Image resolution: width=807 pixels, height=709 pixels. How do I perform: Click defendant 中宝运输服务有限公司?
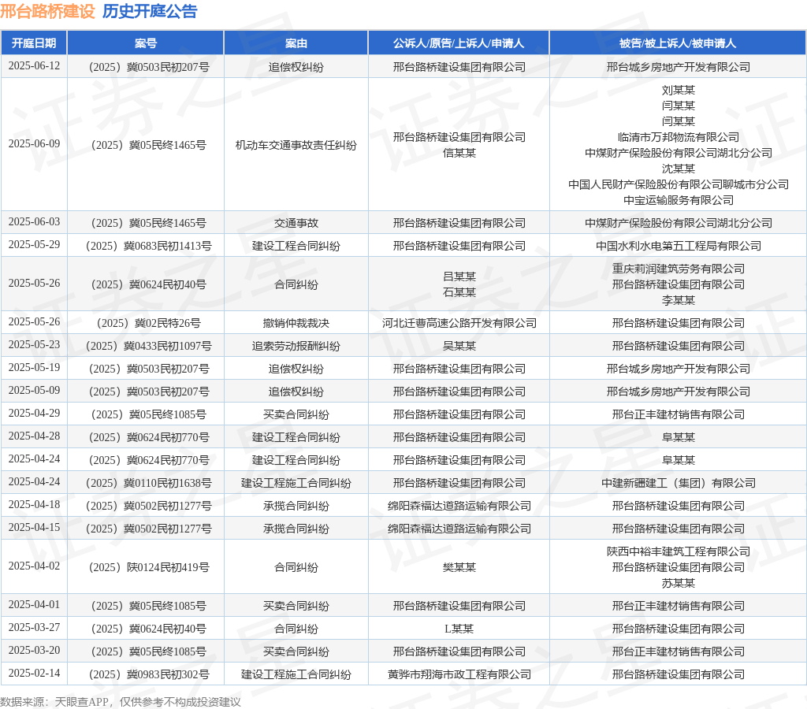point(679,200)
